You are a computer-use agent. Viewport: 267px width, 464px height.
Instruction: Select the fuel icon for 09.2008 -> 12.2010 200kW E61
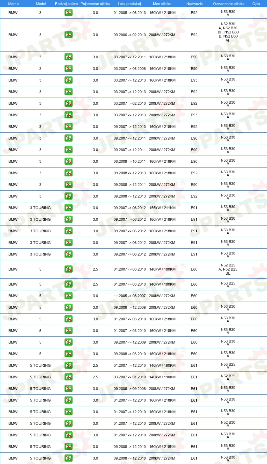click(68, 458)
